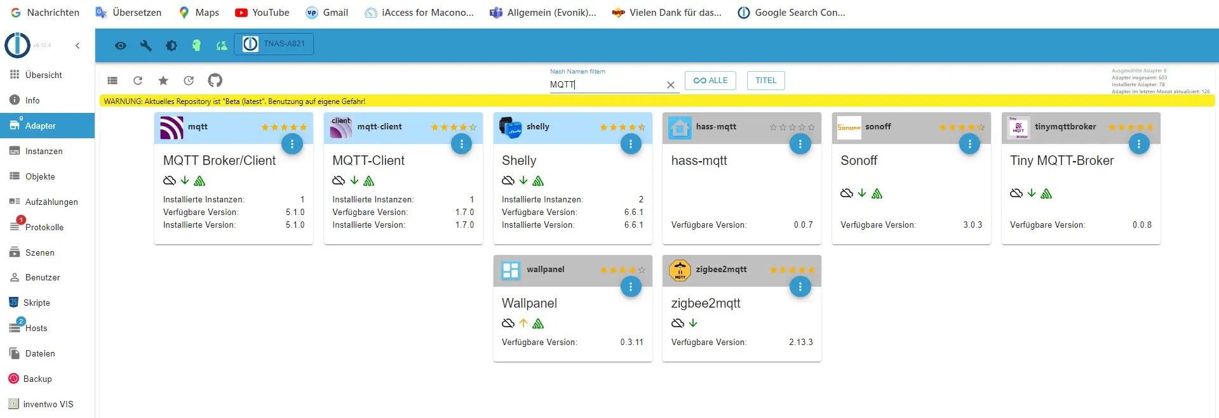The width and height of the screenshot is (1219, 418).
Task: Open the zigbee2mqtt adapter three-dot menu
Action: pyautogui.click(x=800, y=287)
